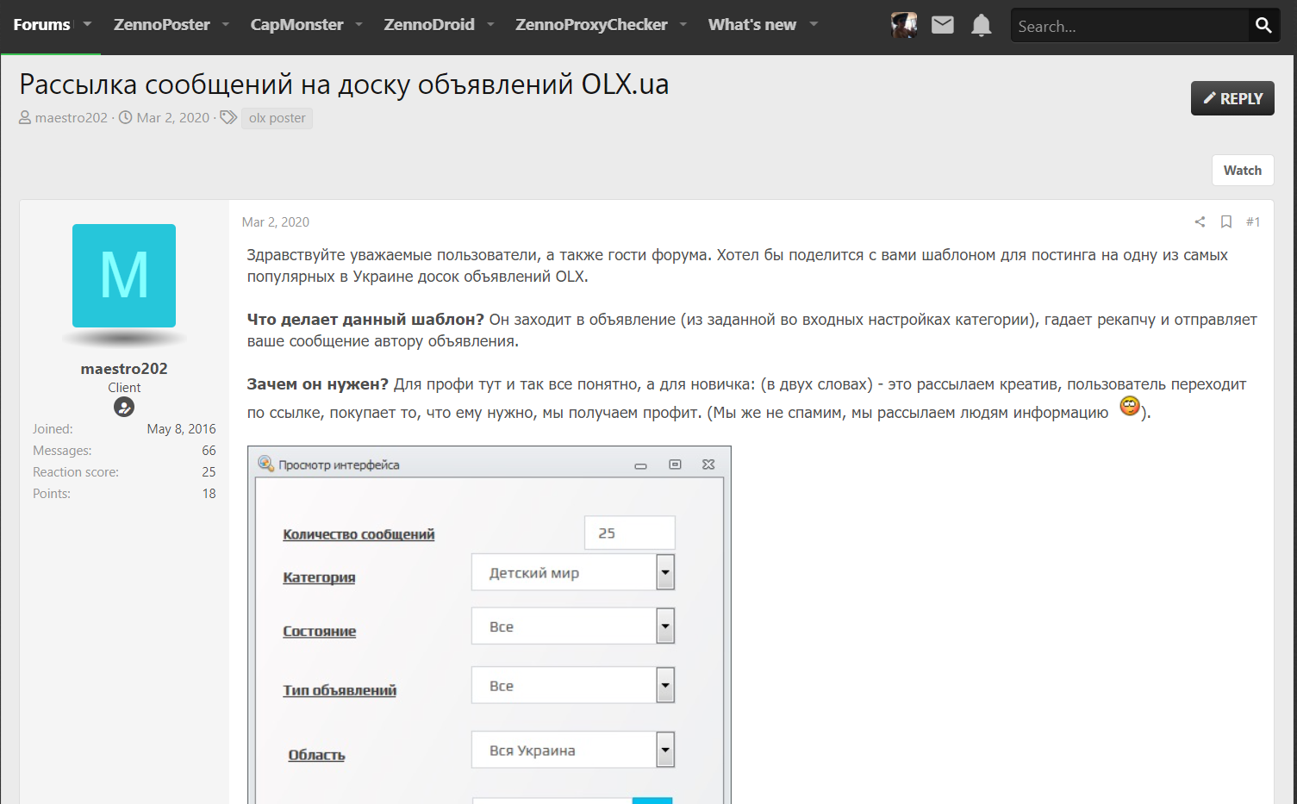Open the Forums menu tab
Image resolution: width=1297 pixels, height=804 pixels.
[x=41, y=25]
